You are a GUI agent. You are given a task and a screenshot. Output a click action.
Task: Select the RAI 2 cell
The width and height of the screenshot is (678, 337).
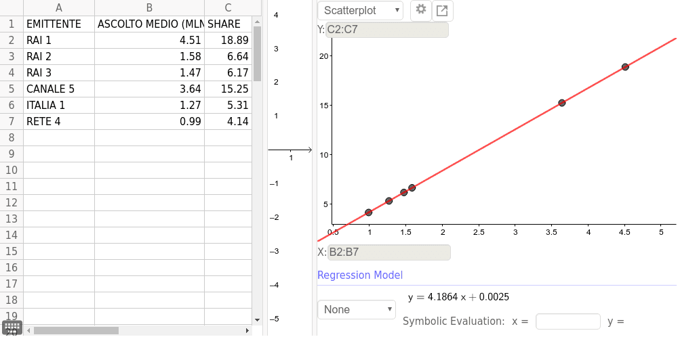tap(59, 57)
